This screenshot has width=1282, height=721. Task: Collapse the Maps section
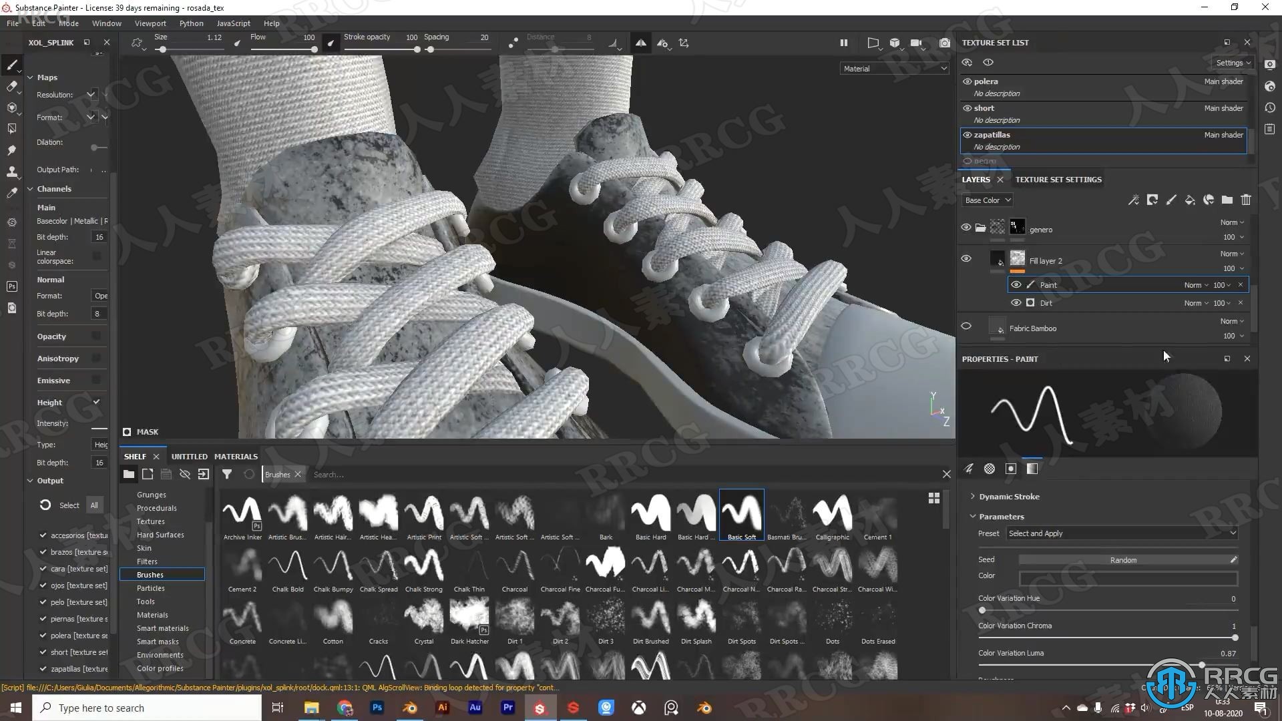(x=30, y=77)
